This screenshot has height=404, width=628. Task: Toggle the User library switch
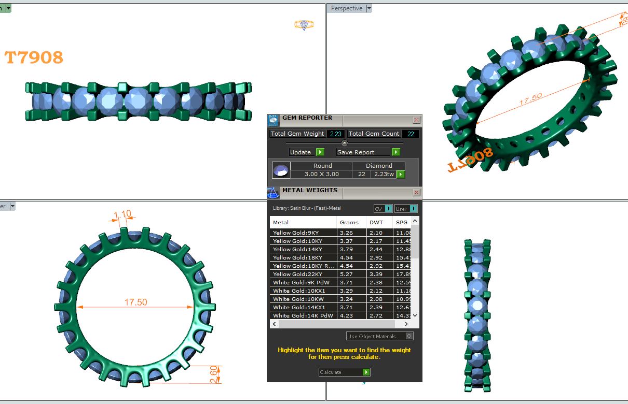pyautogui.click(x=413, y=209)
